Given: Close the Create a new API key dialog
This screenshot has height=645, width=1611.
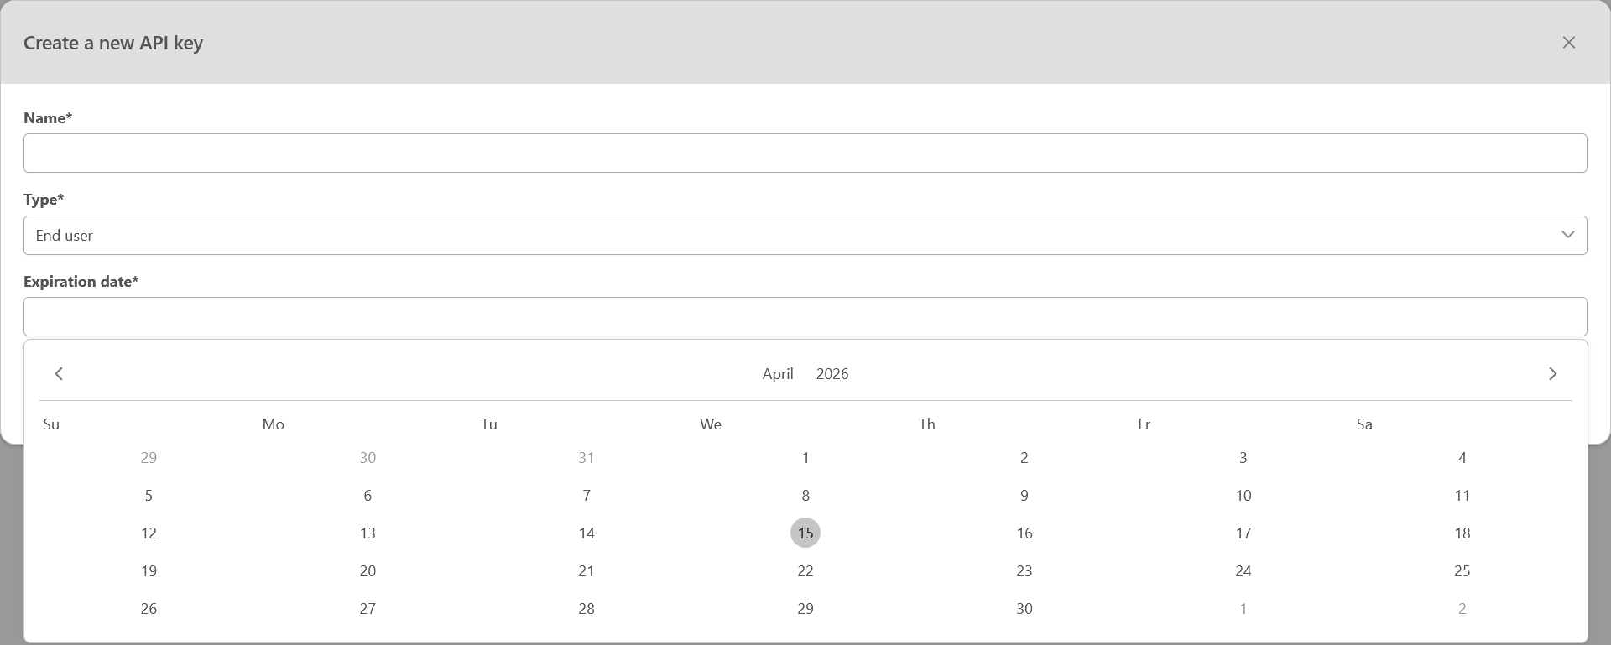Looking at the screenshot, I should pyautogui.click(x=1568, y=42).
